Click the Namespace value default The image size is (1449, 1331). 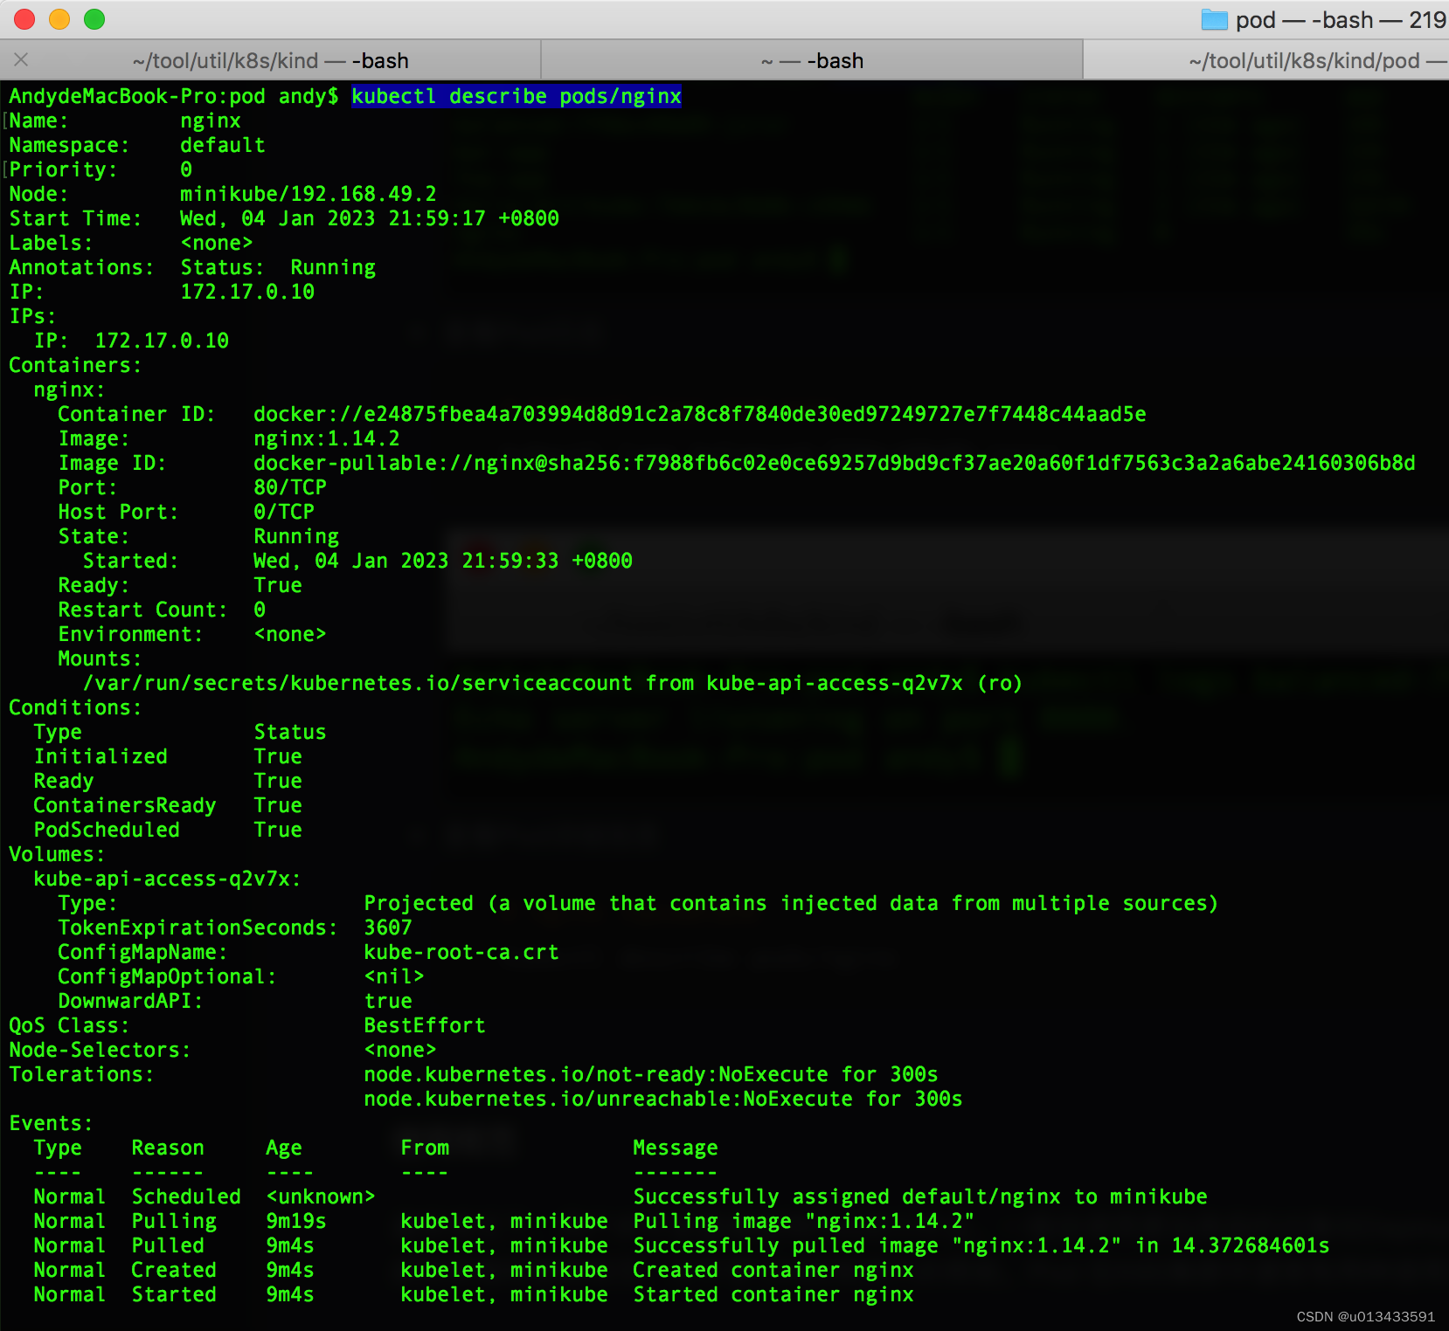(223, 145)
